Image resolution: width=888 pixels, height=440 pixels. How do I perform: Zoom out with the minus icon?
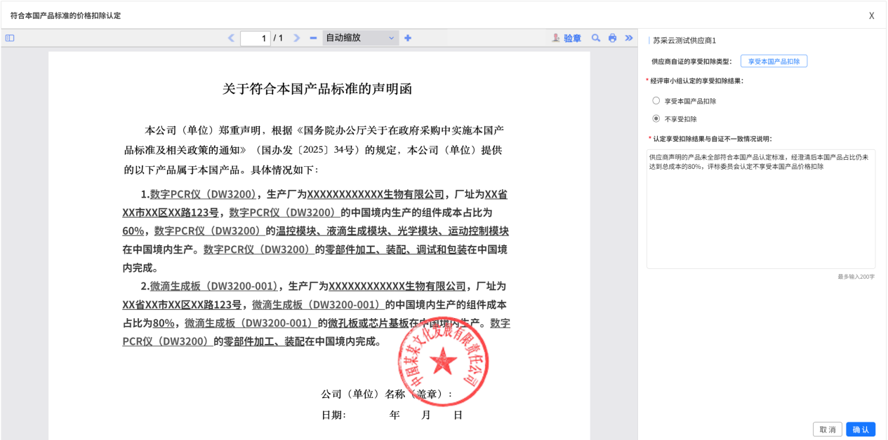click(x=313, y=38)
